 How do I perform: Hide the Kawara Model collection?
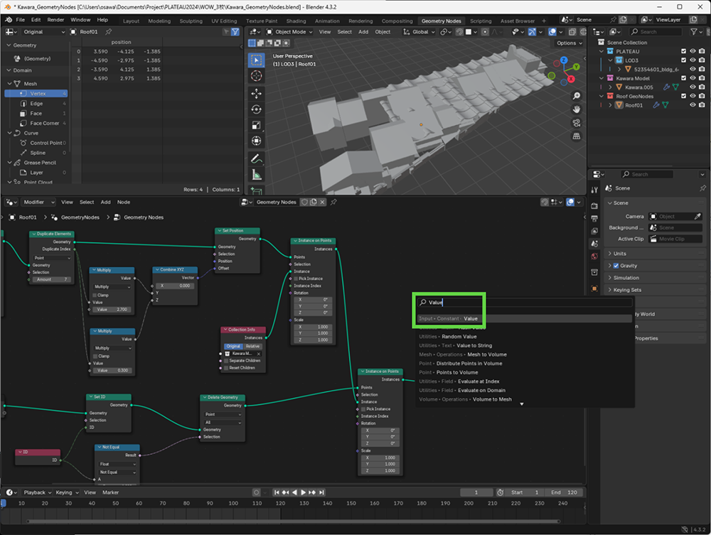tap(693, 78)
